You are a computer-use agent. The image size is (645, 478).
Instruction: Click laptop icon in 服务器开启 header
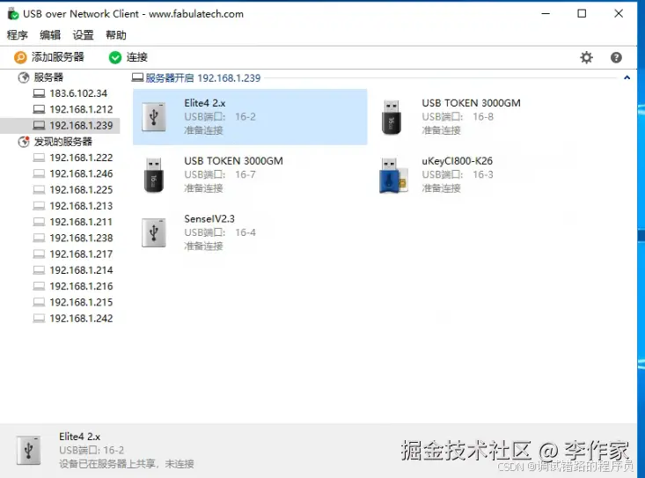[137, 77]
